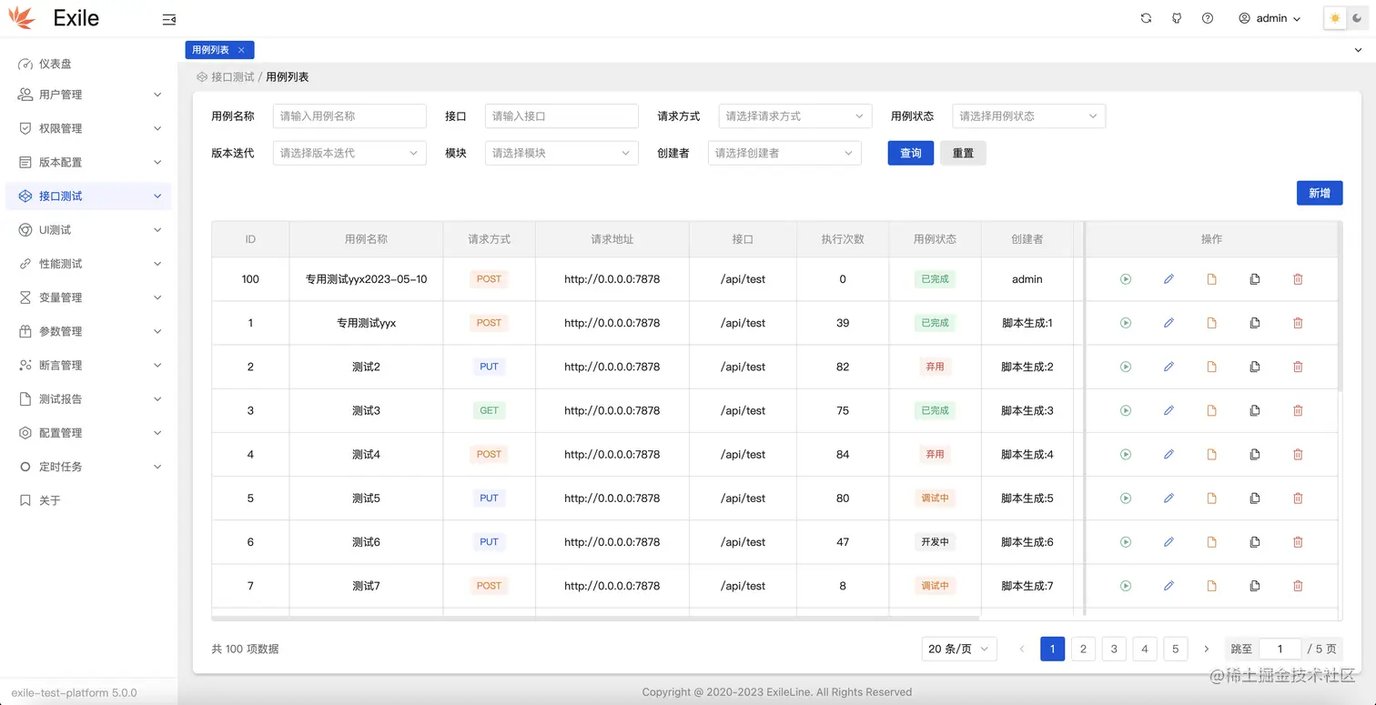Switch theme to dark mode
Screen dimensions: 1376x705
coord(1357,17)
